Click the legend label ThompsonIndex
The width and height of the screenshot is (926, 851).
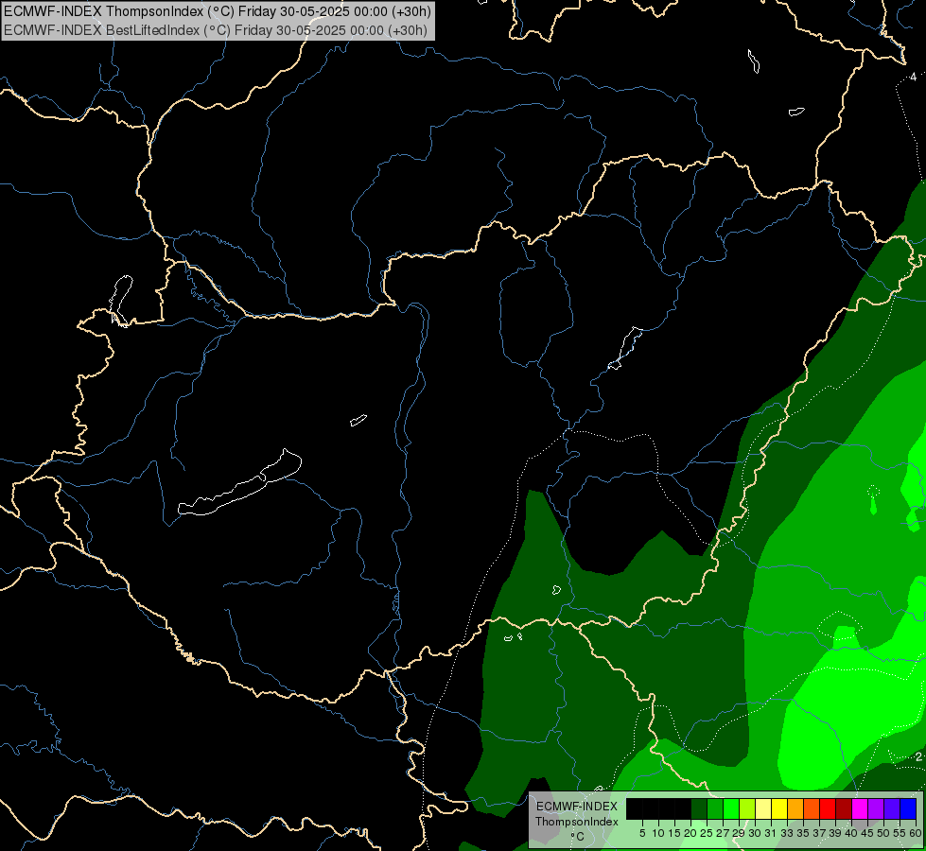[577, 822]
